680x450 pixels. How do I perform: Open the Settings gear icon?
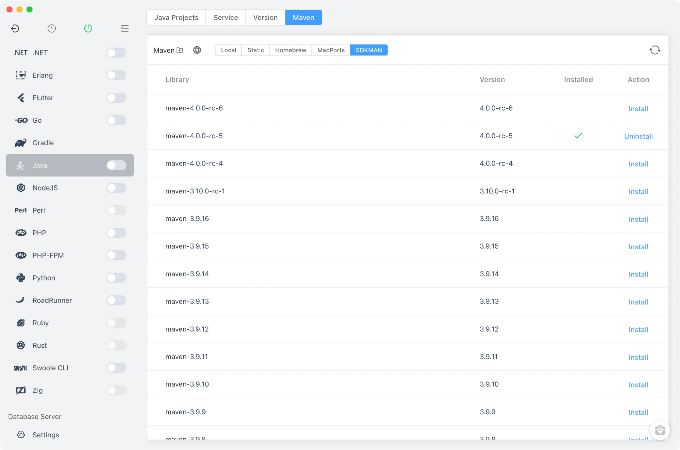tap(21, 435)
